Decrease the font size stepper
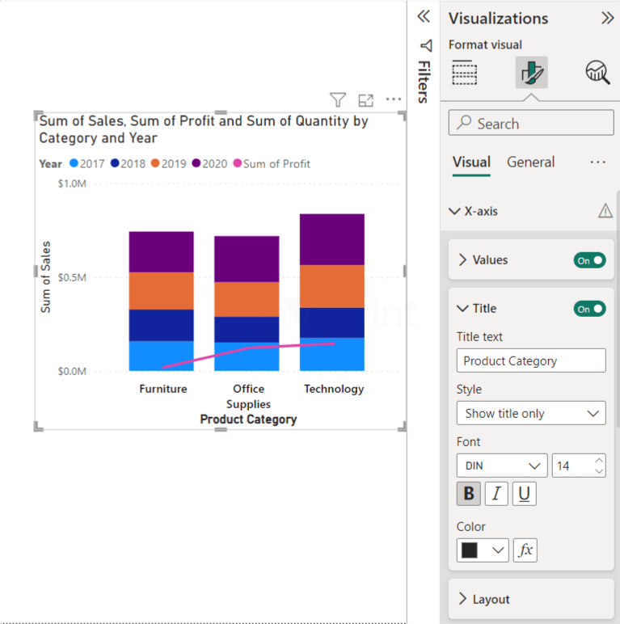Viewport: 620px width, 624px height. point(599,470)
